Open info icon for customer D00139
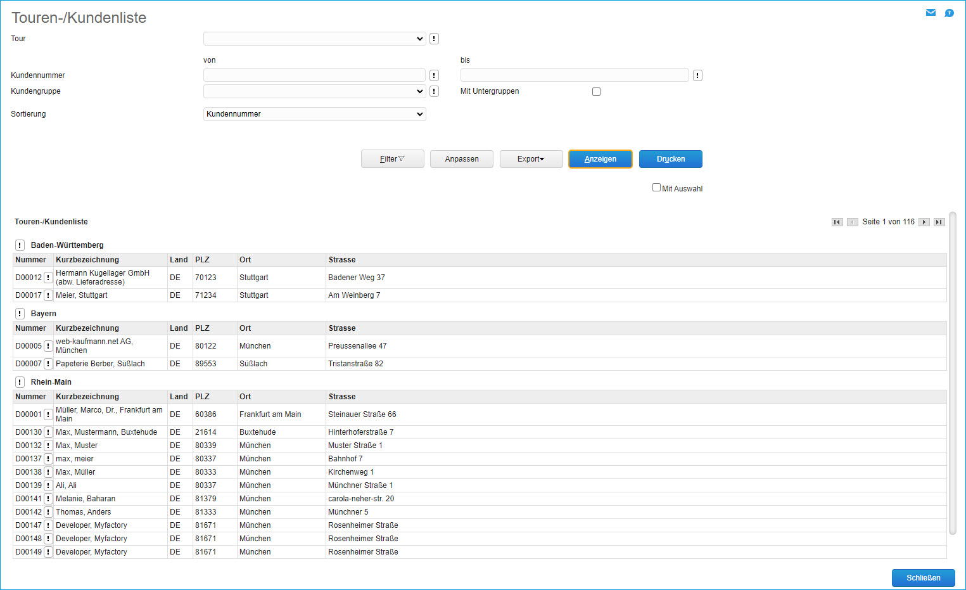 [48, 485]
